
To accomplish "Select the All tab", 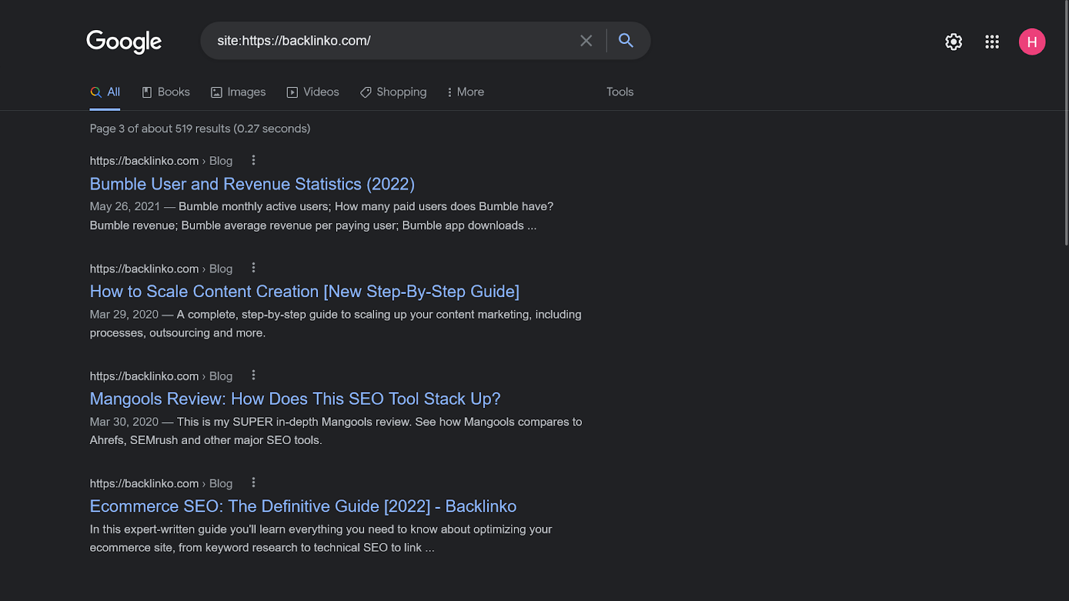I will point(106,92).
